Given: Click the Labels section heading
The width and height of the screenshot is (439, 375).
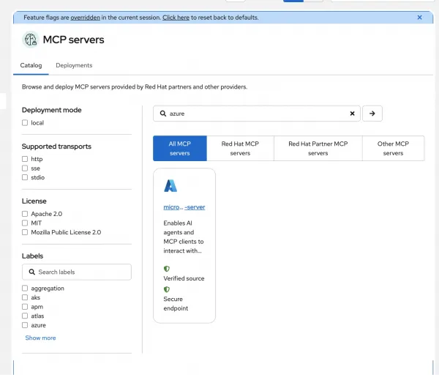Looking at the screenshot, I should coord(32,256).
